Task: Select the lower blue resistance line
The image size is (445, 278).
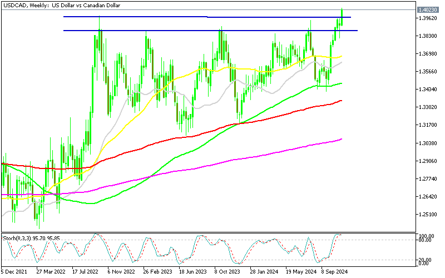Action: click(167, 31)
